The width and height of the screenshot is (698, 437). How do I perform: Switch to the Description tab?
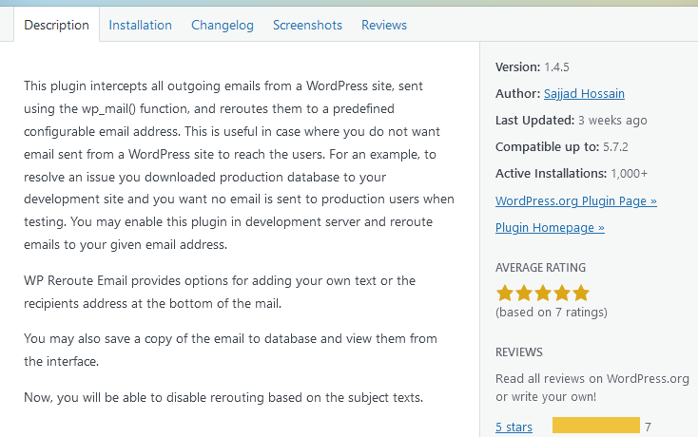[x=56, y=25]
